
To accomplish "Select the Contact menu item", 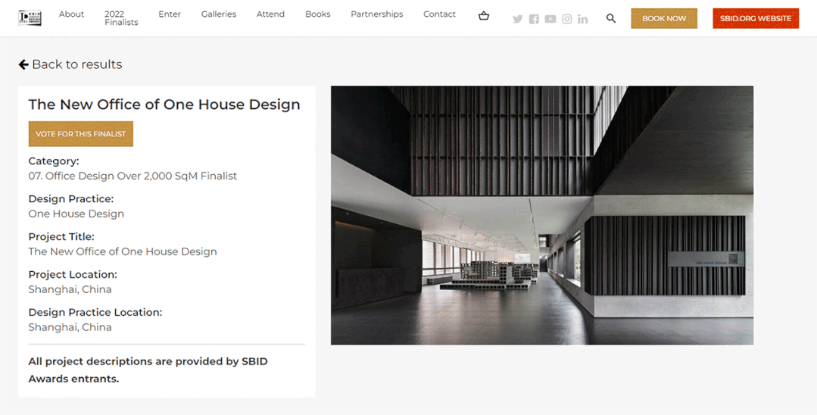I will pos(439,14).
